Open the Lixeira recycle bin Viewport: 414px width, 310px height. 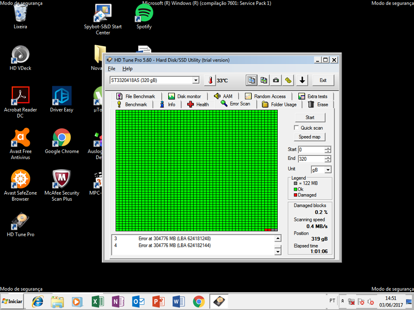coord(20,16)
